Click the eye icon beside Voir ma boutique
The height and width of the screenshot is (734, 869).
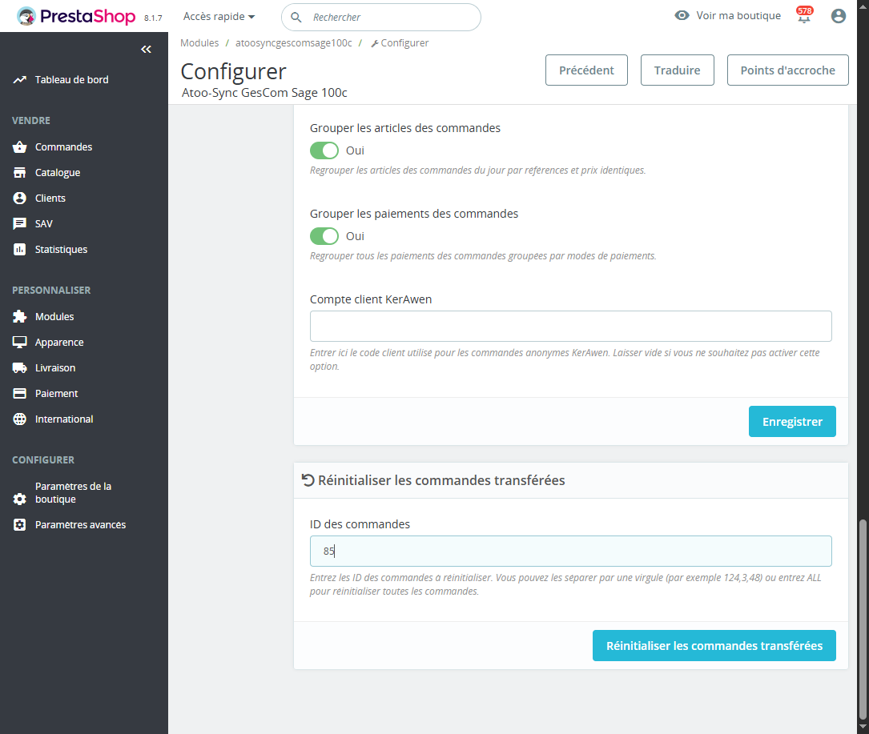(x=682, y=15)
